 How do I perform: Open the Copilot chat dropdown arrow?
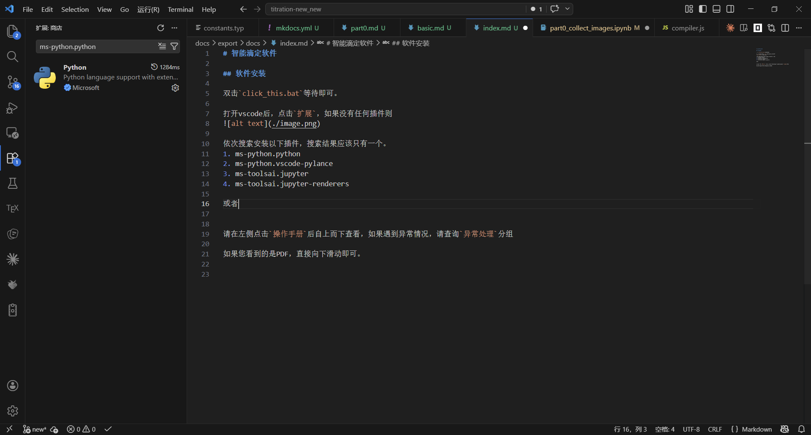click(x=567, y=9)
